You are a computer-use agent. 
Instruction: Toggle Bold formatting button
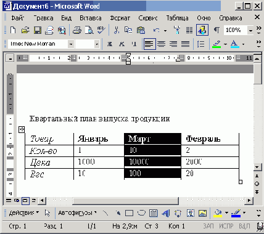(110, 44)
